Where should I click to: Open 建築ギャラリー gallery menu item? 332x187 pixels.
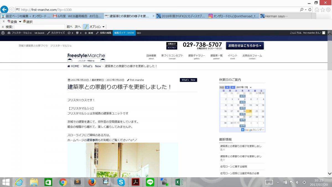coord(197,57)
